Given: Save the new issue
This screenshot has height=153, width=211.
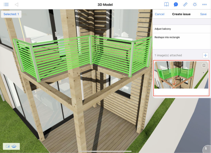Looking at the screenshot, I should 203,14.
